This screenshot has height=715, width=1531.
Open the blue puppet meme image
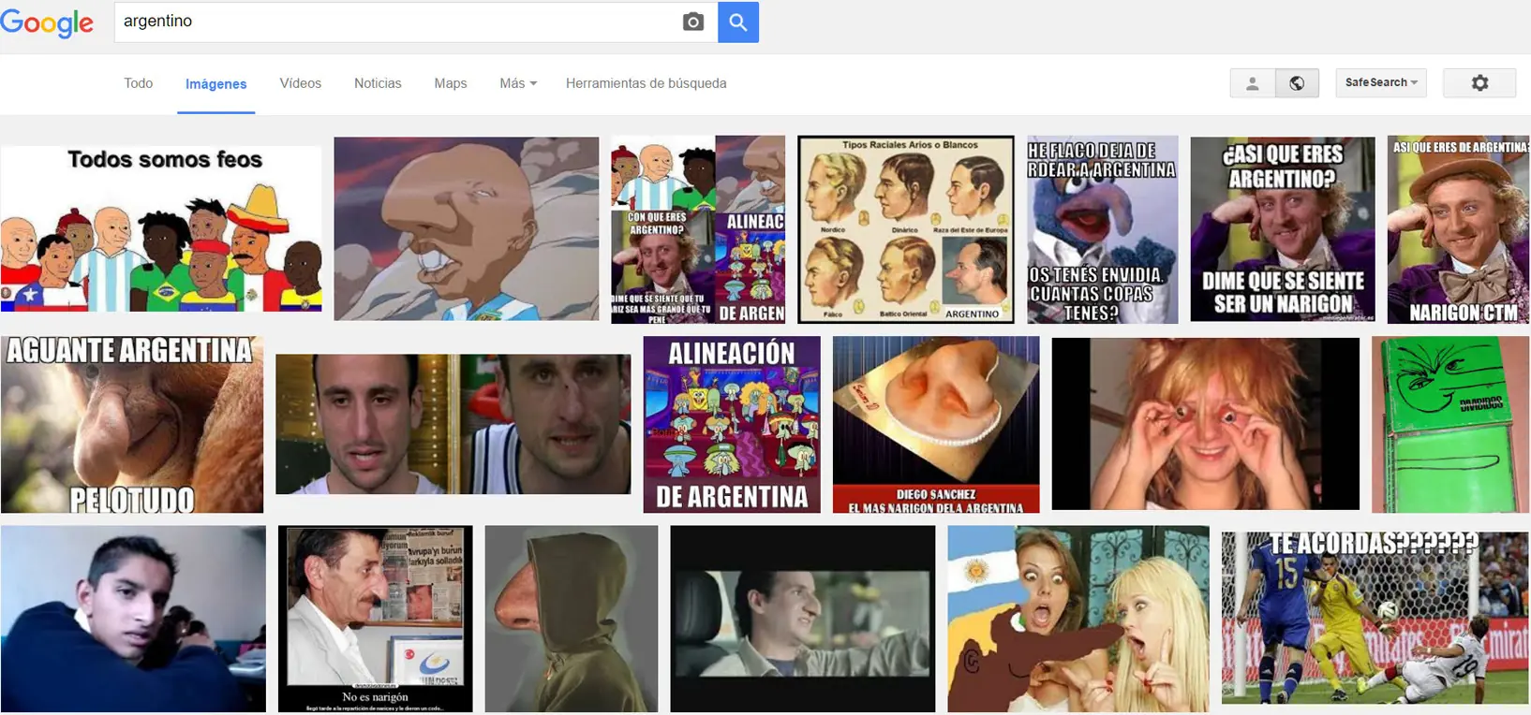tap(1103, 230)
